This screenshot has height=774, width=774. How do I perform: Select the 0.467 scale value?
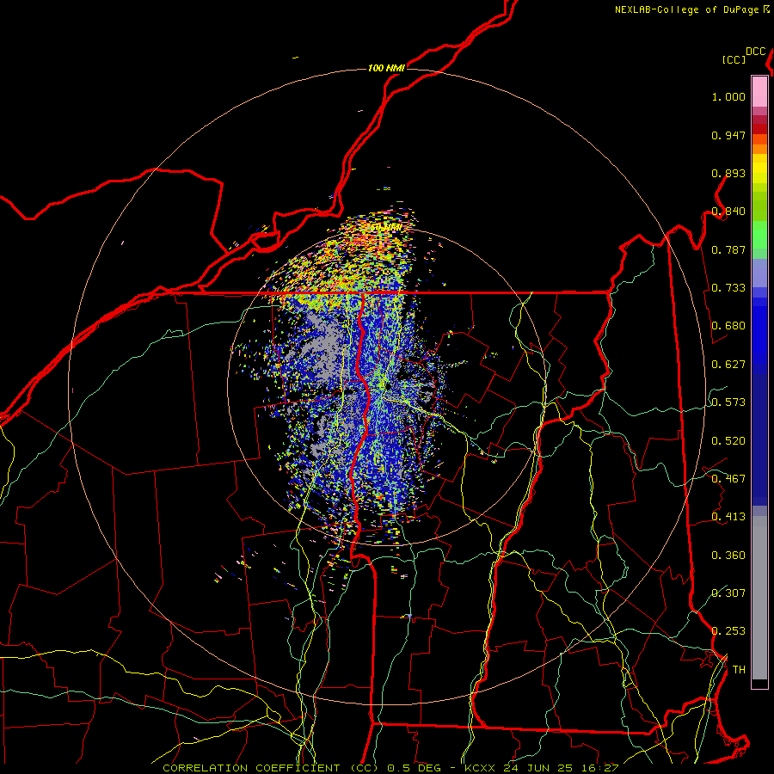pos(728,479)
